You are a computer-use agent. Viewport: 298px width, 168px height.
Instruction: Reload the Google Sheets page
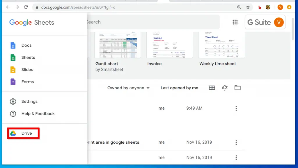[x=26, y=7]
